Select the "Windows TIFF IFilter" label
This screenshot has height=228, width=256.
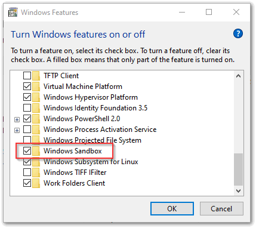click(x=75, y=172)
